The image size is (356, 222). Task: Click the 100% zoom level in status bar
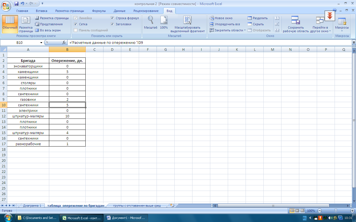tap(311, 211)
